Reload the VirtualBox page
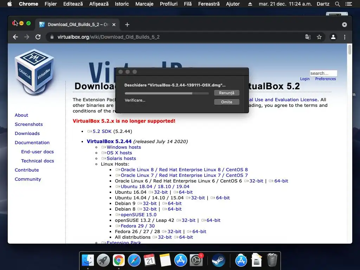 click(38, 37)
